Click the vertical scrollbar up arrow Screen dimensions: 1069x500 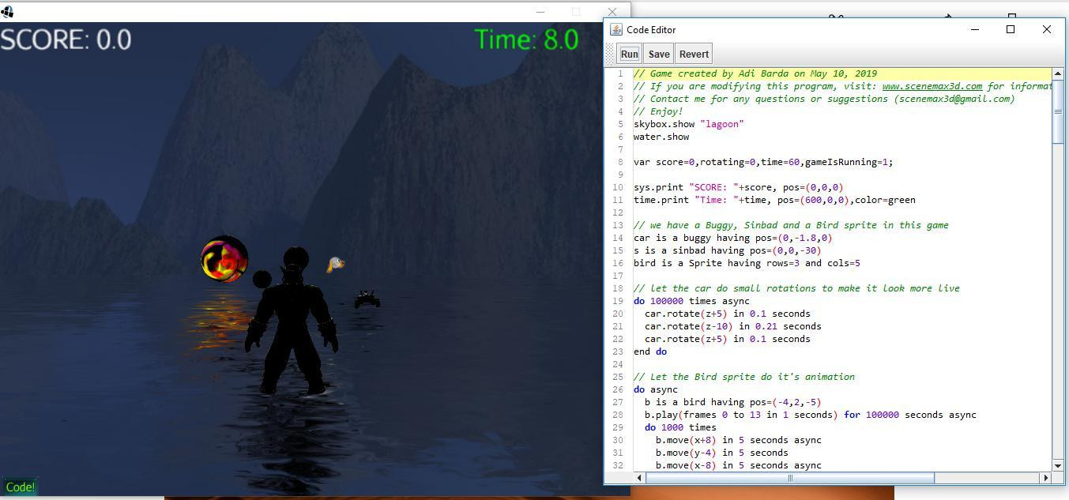click(x=1058, y=73)
